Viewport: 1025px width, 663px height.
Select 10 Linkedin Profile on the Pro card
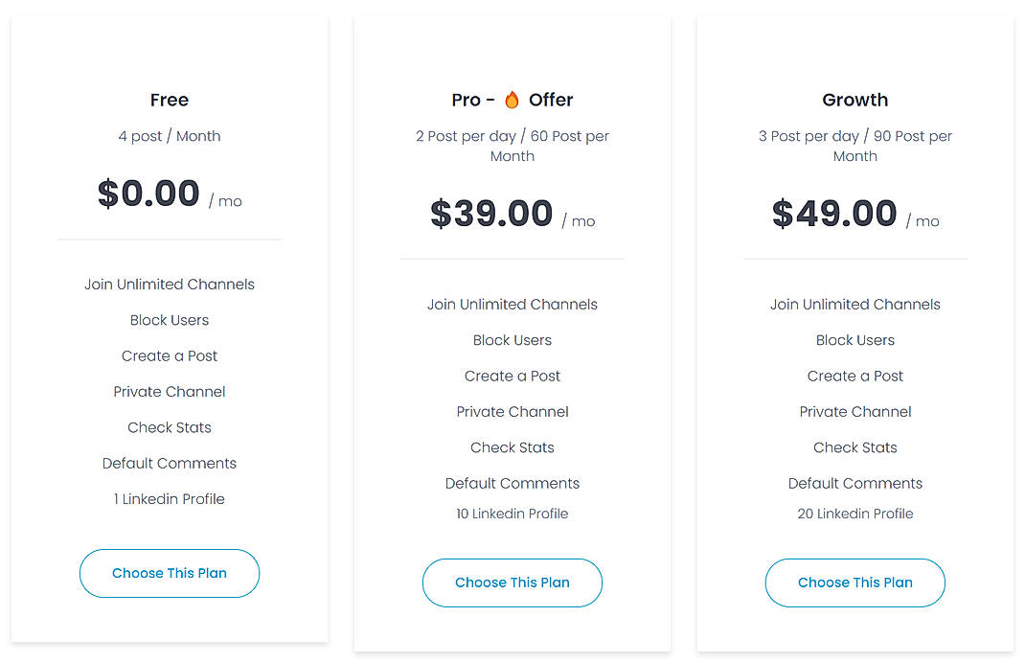click(512, 514)
